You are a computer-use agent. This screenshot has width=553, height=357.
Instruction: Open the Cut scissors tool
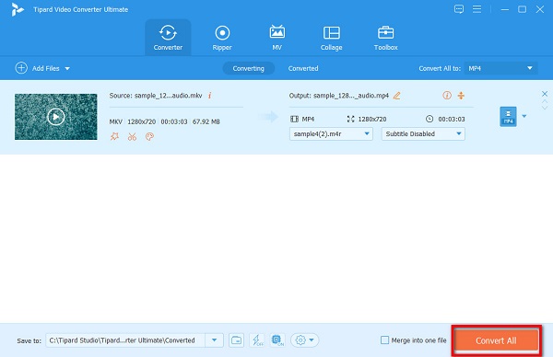132,136
